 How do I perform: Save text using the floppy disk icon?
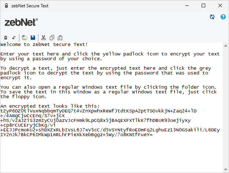pos(33,38)
